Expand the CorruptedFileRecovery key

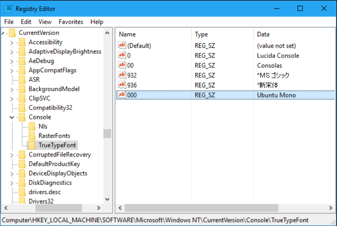(12, 155)
